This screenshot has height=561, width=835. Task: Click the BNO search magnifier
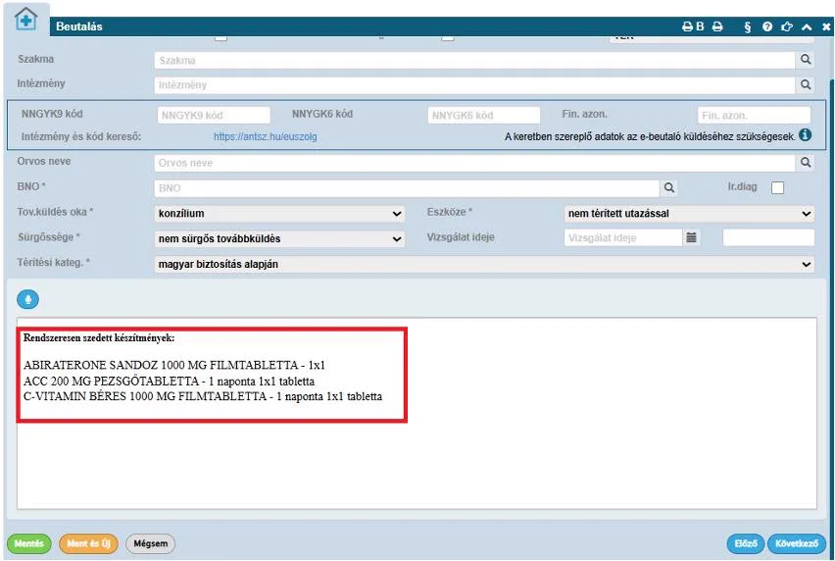[668, 187]
